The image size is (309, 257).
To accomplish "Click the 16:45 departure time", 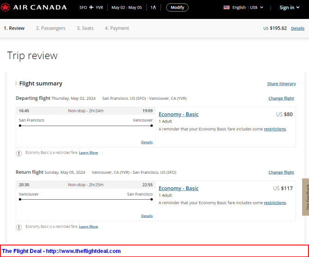I will (x=24, y=111).
